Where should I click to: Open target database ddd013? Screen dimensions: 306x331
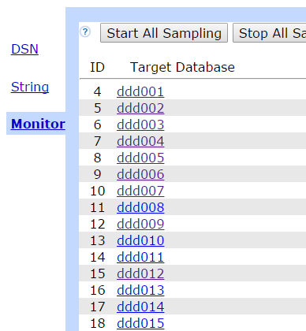click(140, 290)
